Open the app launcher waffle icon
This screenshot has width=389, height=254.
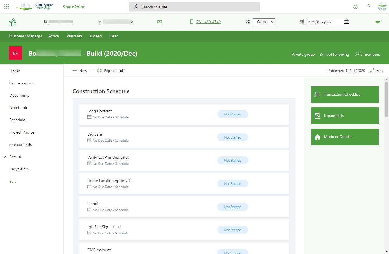[x=6, y=6]
